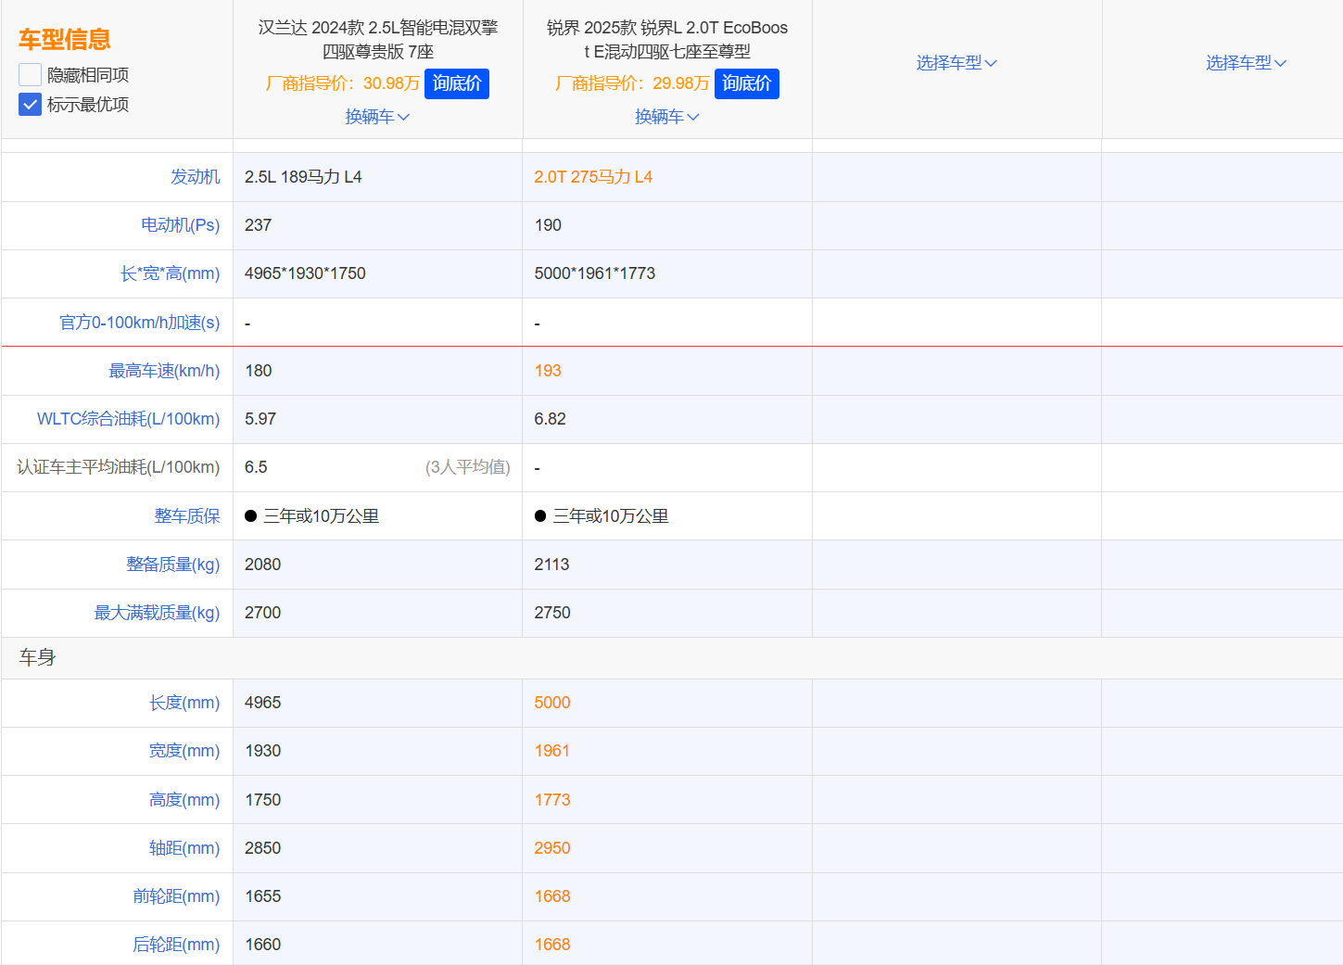
Task: Click the 长度(mm) parameter label
Action: pyautogui.click(x=184, y=703)
